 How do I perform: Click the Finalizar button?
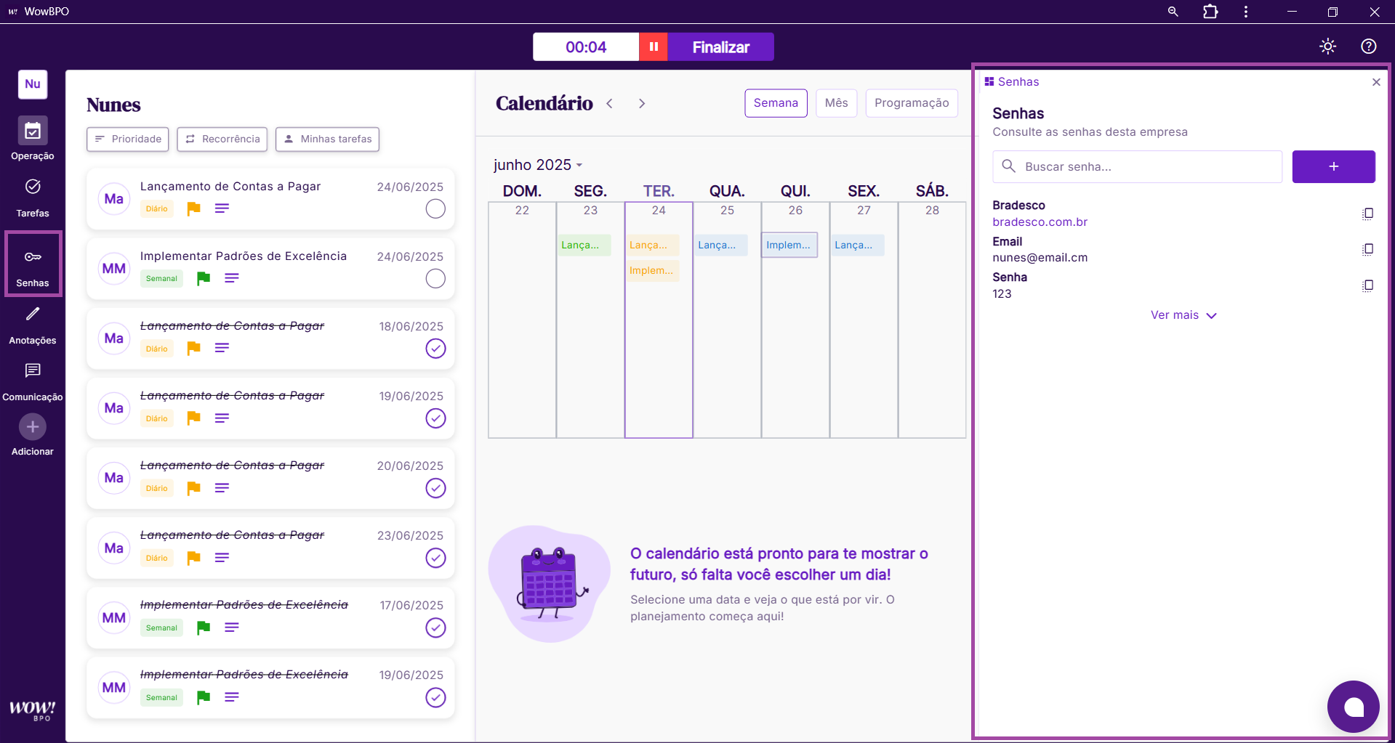pyautogui.click(x=720, y=47)
